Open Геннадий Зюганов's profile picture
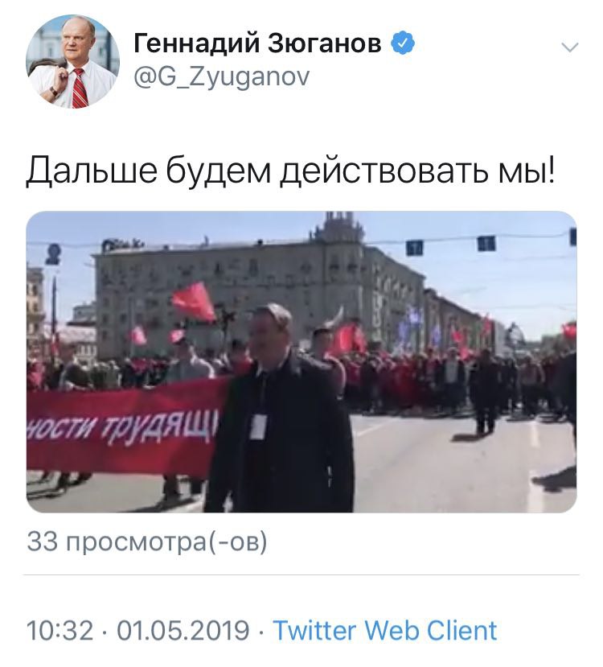Image resolution: width=603 pixels, height=667 pixels. tap(72, 62)
